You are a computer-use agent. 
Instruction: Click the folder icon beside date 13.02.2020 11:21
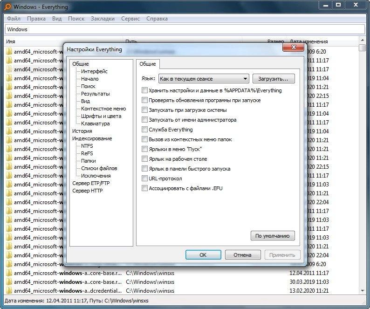click(9, 290)
